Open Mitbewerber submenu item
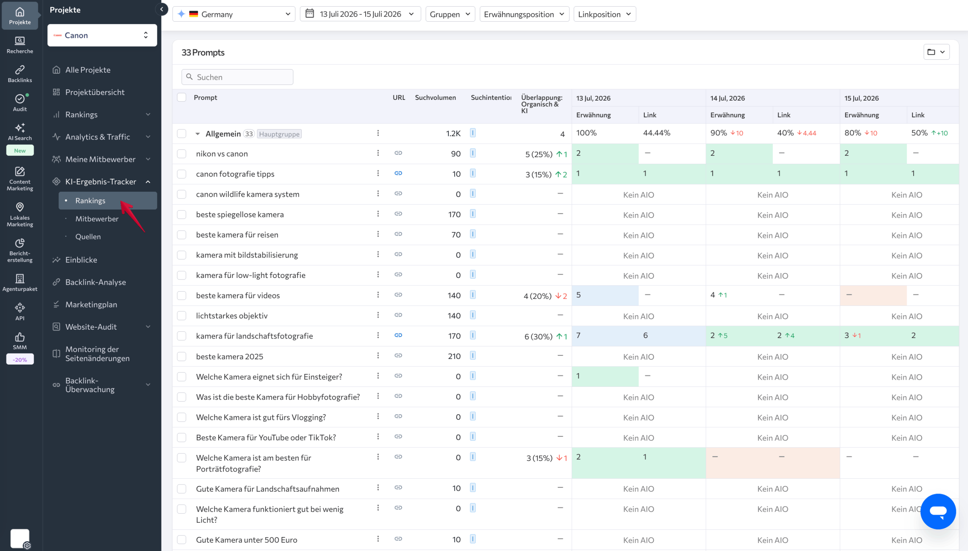This screenshot has width=968, height=551. click(97, 219)
